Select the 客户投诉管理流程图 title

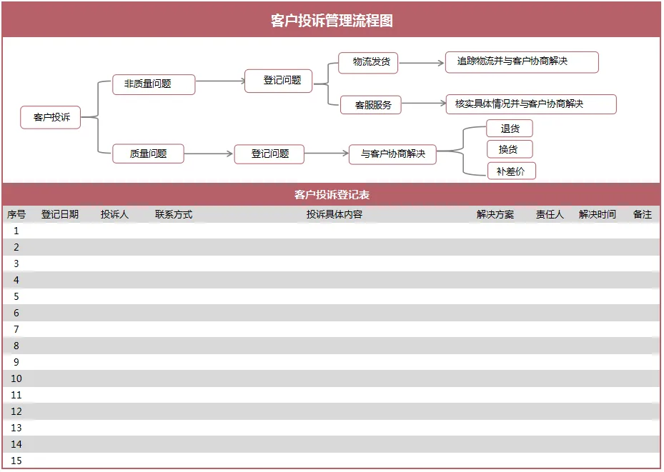pos(332,20)
